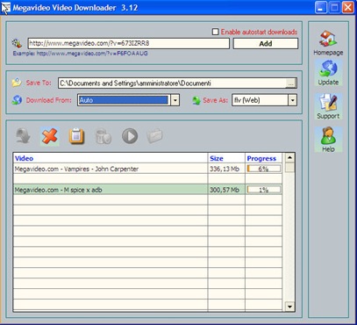Click the Download From label
Screen dimensions: 357x325
[49, 100]
